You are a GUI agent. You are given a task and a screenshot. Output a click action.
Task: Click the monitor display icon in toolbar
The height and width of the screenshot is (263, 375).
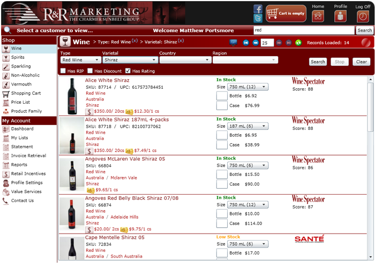[x=233, y=43]
